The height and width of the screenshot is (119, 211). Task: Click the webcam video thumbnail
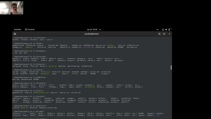coord(12,8)
